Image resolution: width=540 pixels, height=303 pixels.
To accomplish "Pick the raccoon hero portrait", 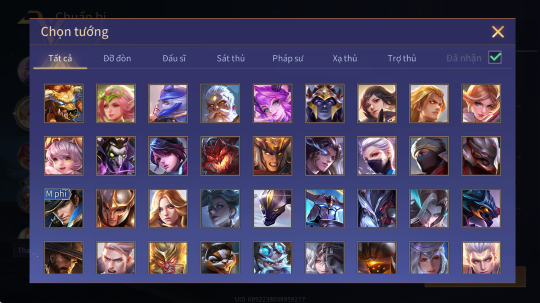I will 220,258.
